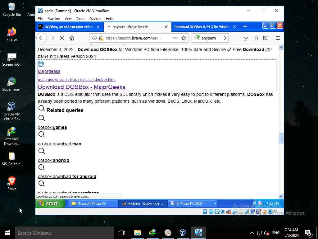The height and width of the screenshot is (239, 318).
Task: Stop page loading with X button
Action: coord(62,38)
